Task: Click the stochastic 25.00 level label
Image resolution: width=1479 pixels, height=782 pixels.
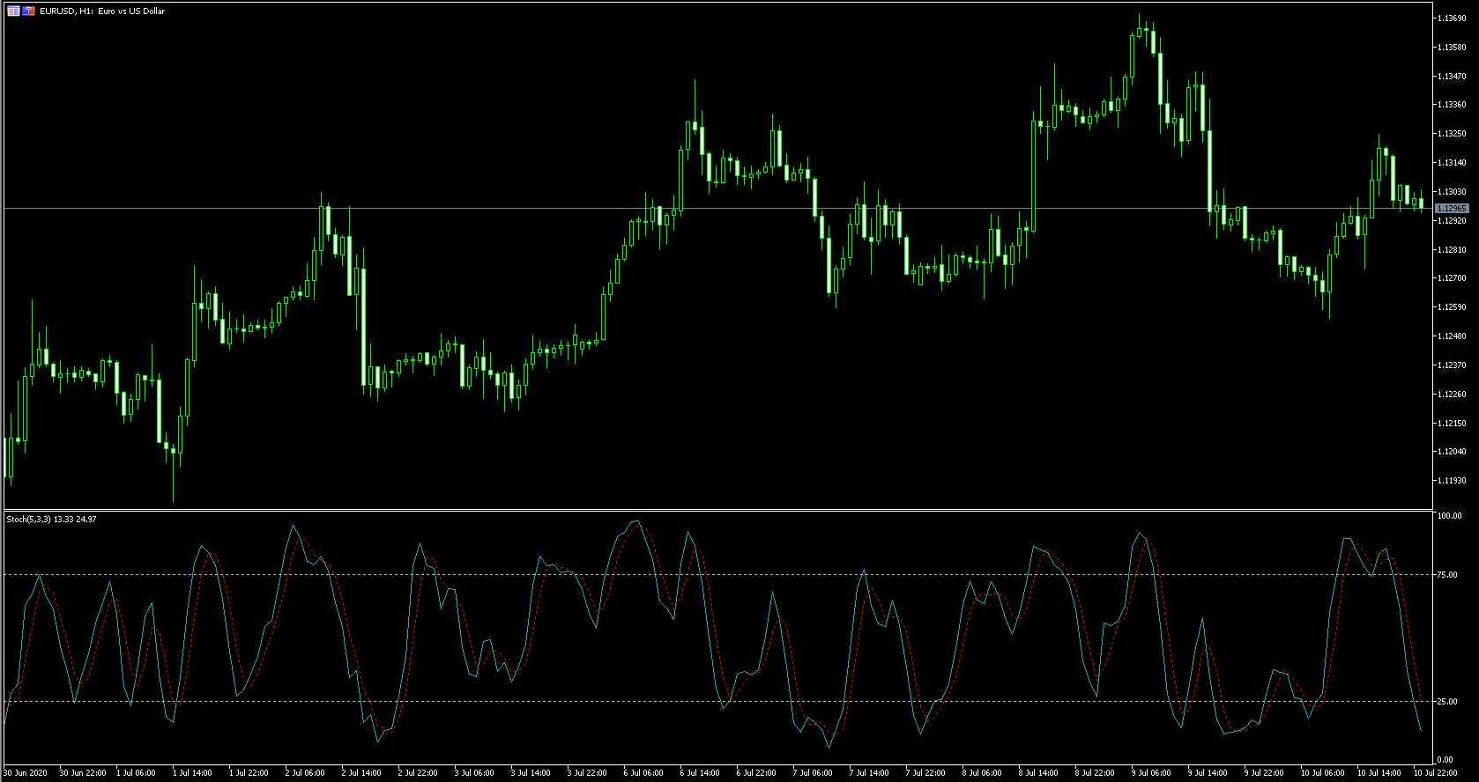Action: [1447, 702]
